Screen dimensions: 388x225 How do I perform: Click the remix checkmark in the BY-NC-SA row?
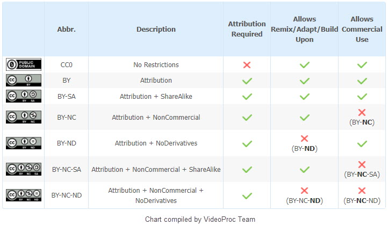point(304,169)
